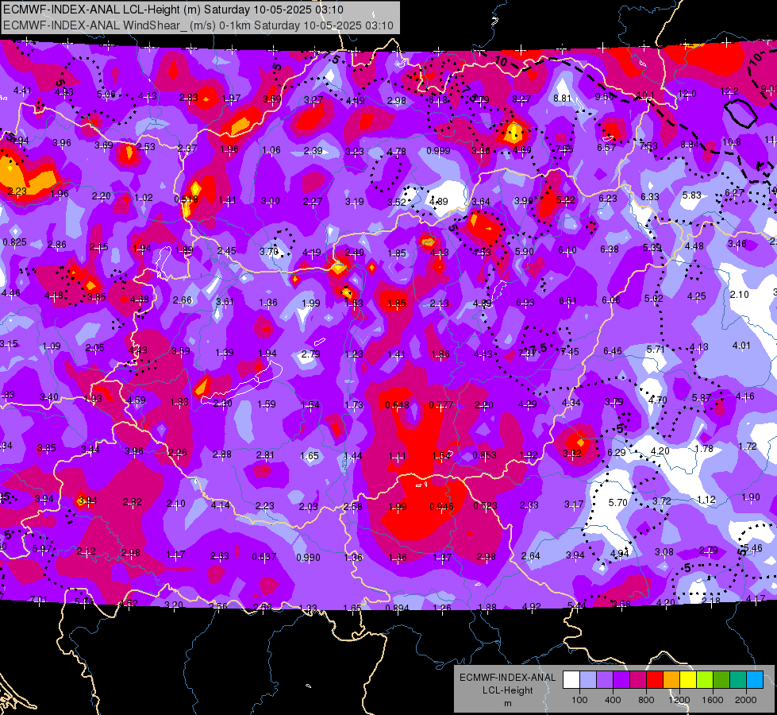Viewport: 777px width, 715px height.
Task: Click the wind shear value 8.27
Action: pyautogui.click(x=521, y=99)
